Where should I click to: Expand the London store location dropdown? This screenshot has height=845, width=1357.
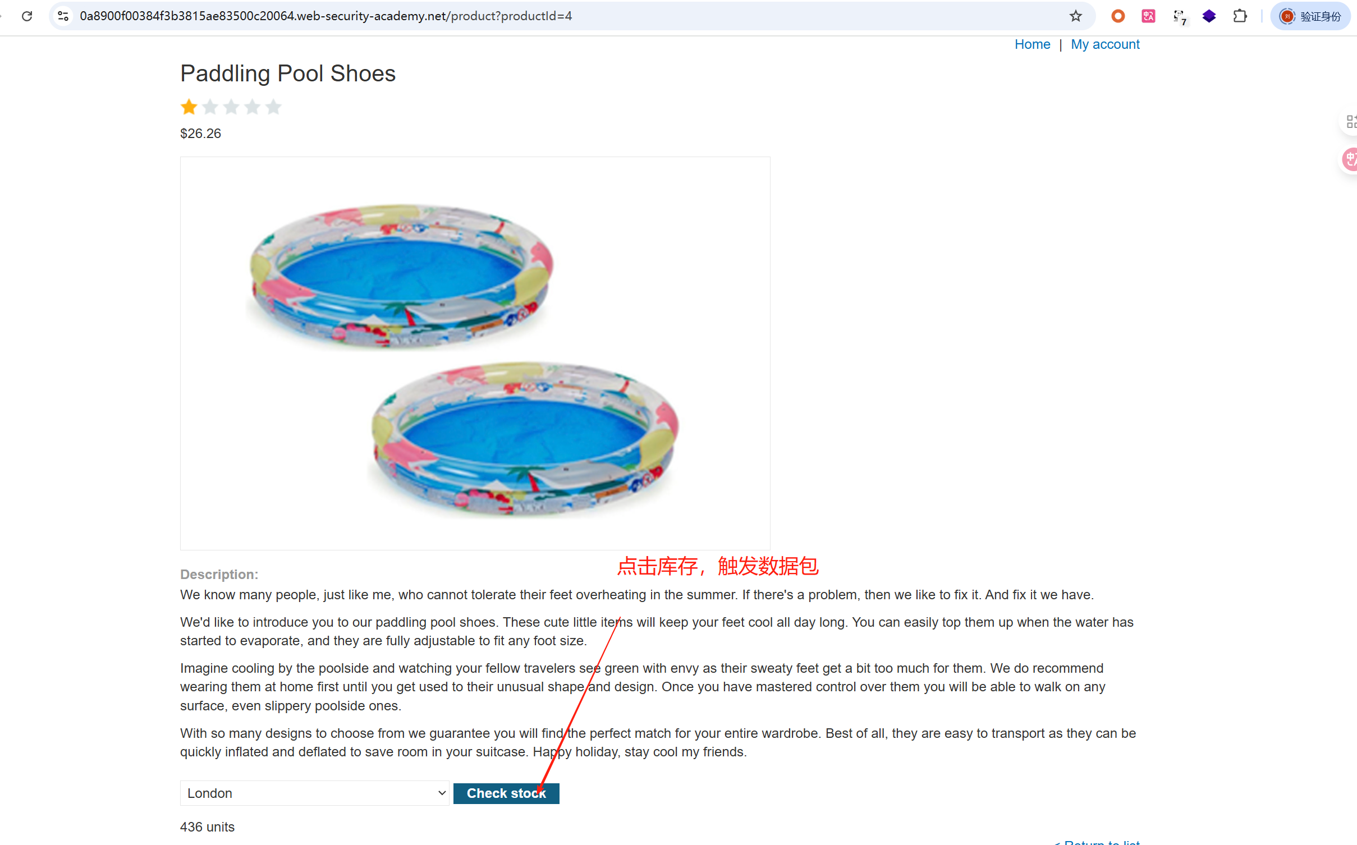coord(314,793)
